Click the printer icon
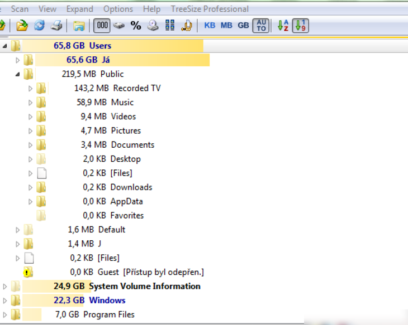 tap(56, 26)
